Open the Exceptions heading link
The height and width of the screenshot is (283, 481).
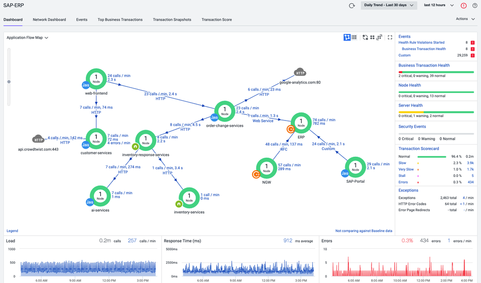tap(408, 190)
